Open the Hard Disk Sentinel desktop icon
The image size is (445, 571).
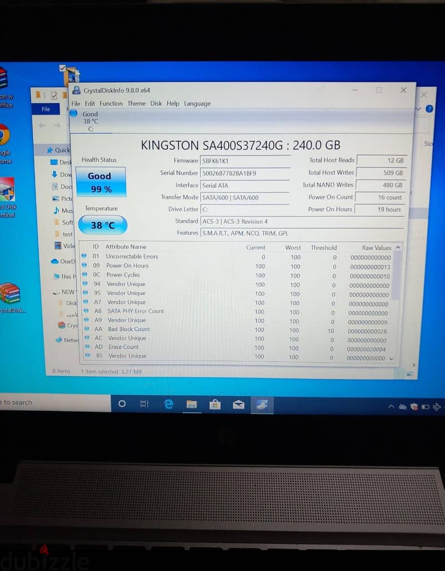(7, 198)
